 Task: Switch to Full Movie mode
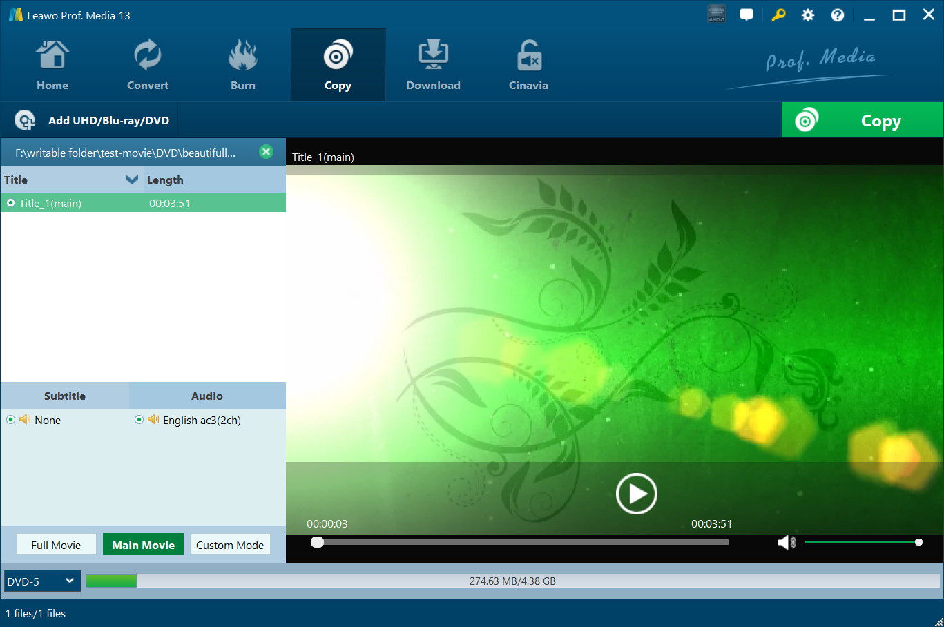pos(56,545)
